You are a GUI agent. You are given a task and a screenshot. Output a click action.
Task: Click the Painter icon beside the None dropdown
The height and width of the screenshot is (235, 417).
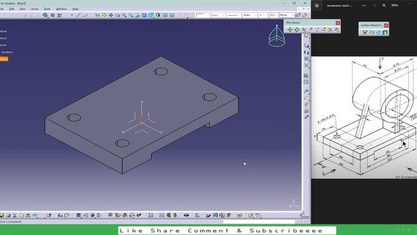click(298, 15)
